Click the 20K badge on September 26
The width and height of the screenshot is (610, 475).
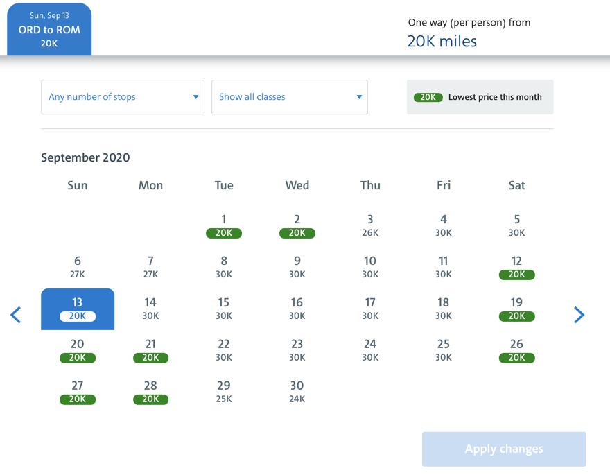(516, 358)
